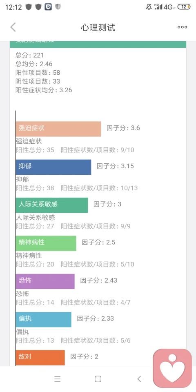Tap the 4G signal status icon

click(168, 7)
